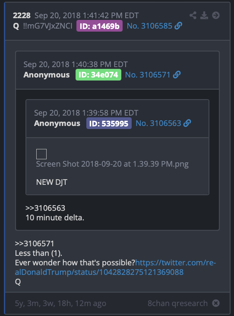Screen dimensions: 234x316
Task: Click the purple ID: a1469b badge
Action: tap(99, 26)
